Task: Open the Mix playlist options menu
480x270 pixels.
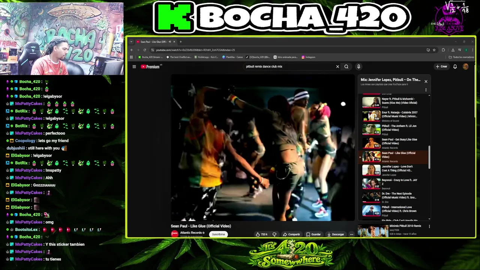Action: 426,90
